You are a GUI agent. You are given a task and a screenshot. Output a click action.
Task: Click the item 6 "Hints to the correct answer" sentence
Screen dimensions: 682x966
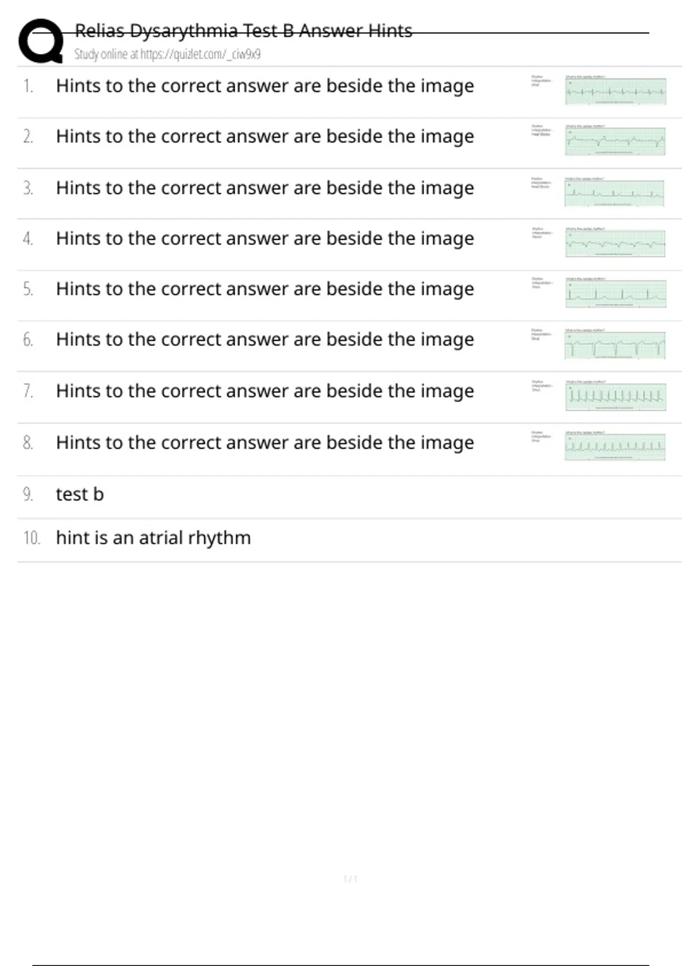click(x=265, y=339)
